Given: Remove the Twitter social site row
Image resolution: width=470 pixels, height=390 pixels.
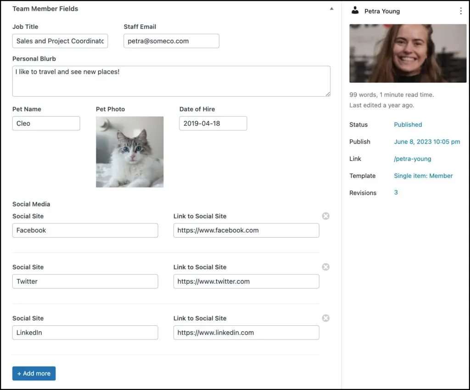Looking at the screenshot, I should (x=325, y=267).
